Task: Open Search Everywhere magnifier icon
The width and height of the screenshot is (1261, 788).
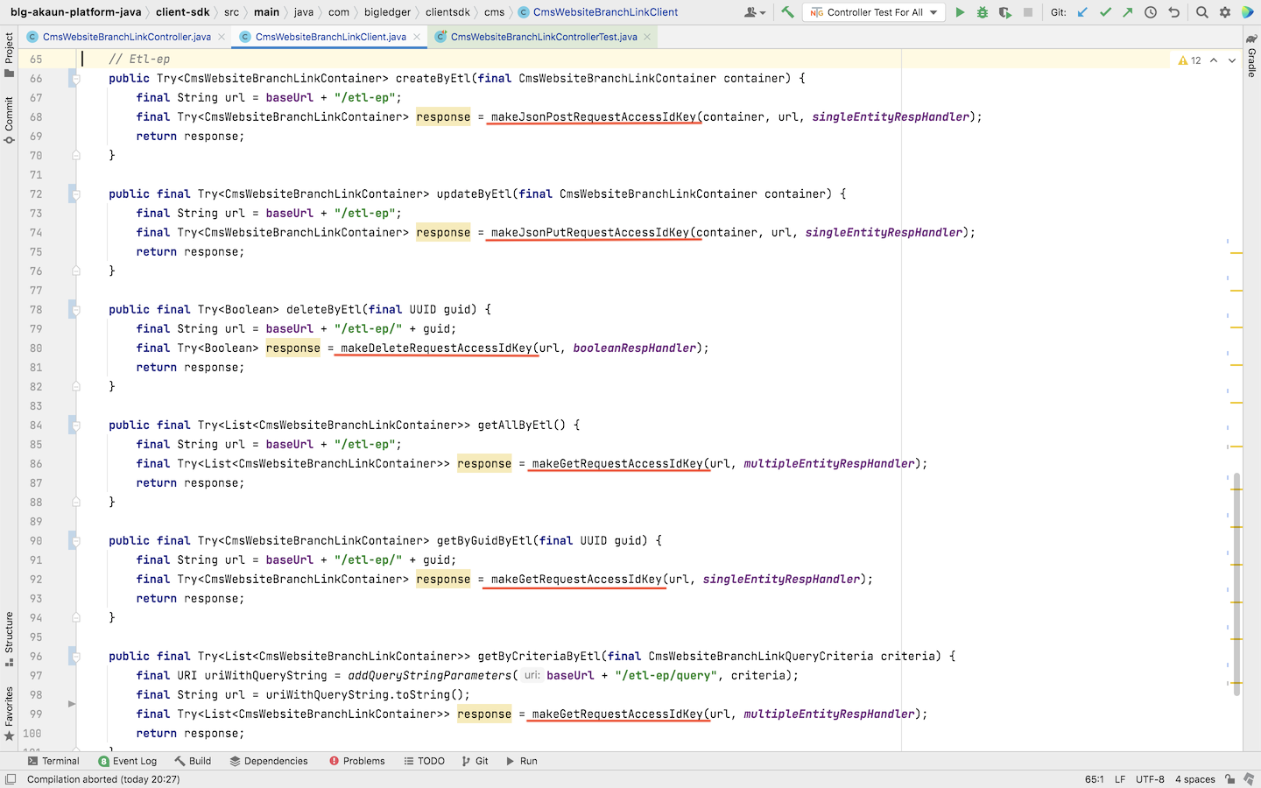Action: point(1202,12)
